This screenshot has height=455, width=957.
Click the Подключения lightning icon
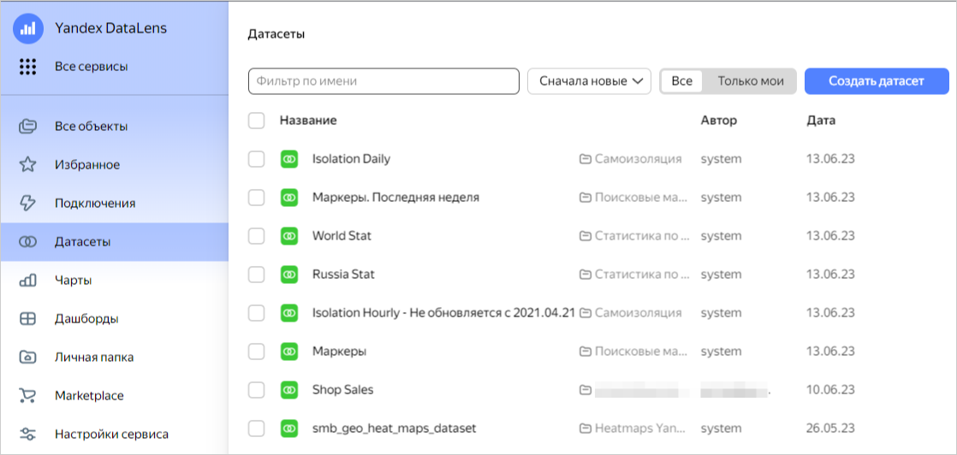(28, 203)
